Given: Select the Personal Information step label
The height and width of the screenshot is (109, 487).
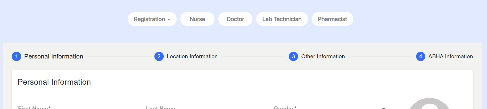Looking at the screenshot, I should 54,56.
